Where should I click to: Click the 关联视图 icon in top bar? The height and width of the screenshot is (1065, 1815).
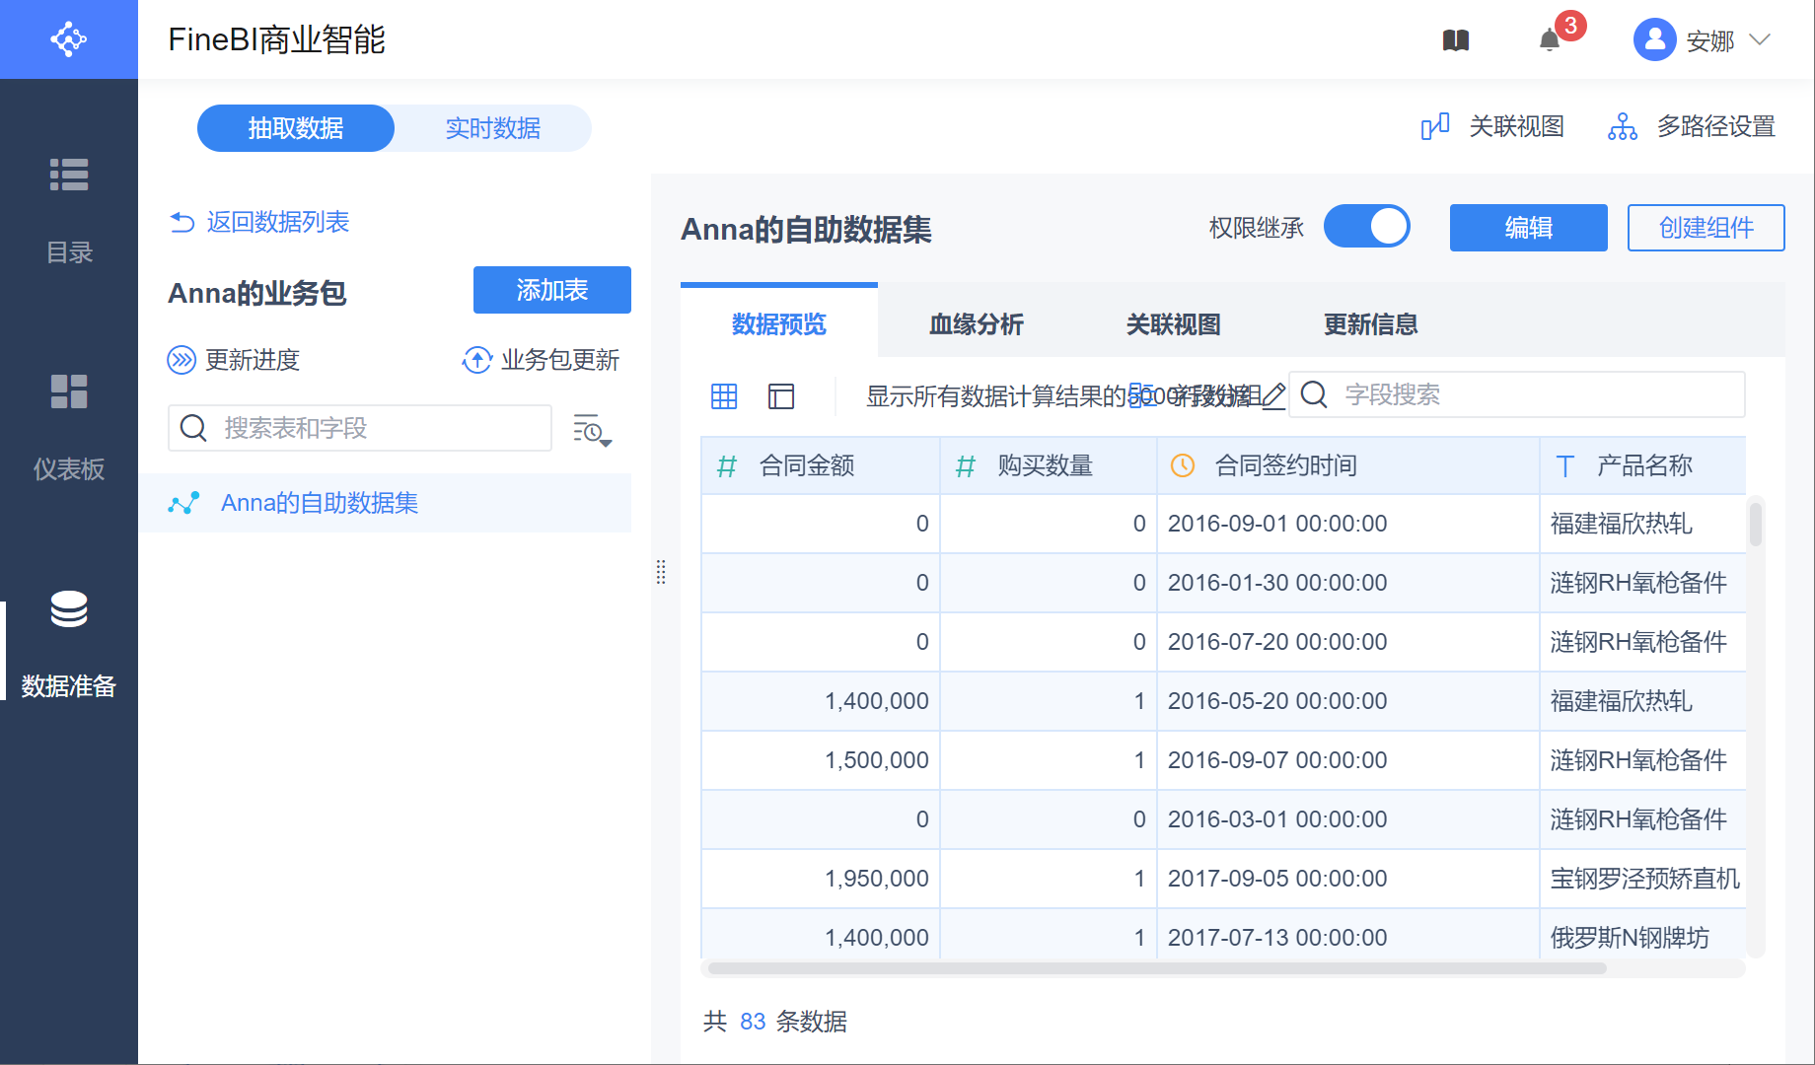tap(1435, 127)
